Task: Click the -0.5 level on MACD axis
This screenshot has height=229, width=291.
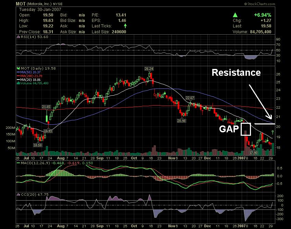Action: click(x=279, y=183)
